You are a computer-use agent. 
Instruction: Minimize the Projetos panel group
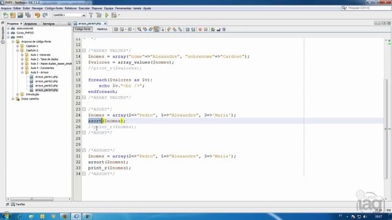pos(69,24)
